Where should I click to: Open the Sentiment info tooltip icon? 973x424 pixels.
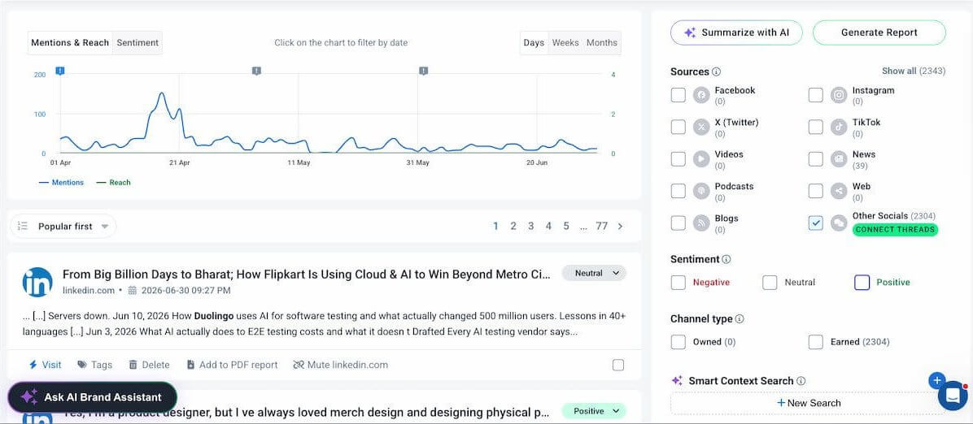pyautogui.click(x=726, y=259)
